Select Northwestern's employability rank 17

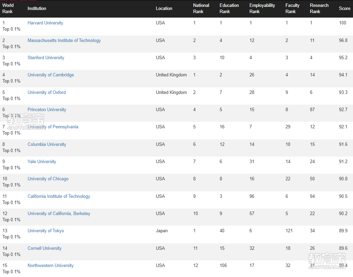click(x=252, y=266)
